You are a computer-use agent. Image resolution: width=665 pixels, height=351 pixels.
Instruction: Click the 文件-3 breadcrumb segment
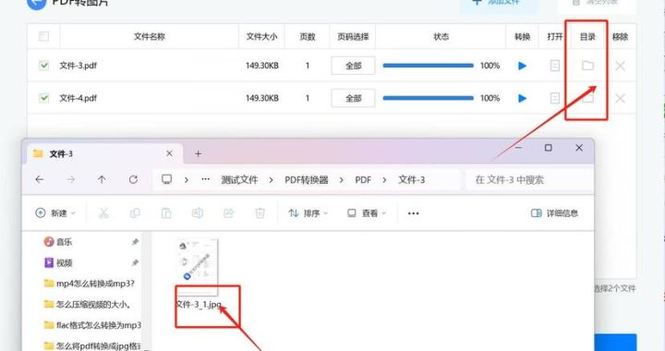(411, 180)
